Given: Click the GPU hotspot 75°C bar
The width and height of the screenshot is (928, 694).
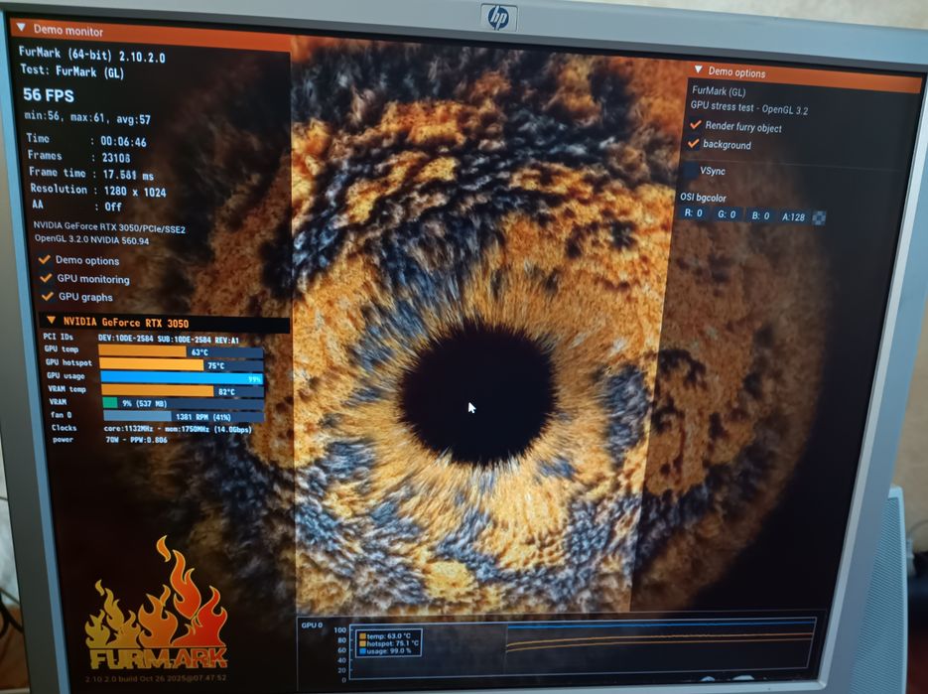Looking at the screenshot, I should (181, 364).
